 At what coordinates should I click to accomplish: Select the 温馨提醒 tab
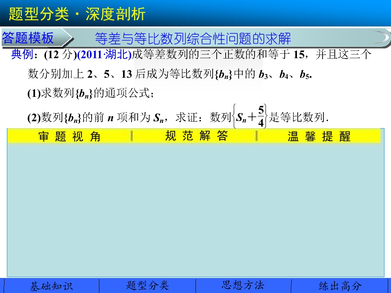(x=319, y=137)
